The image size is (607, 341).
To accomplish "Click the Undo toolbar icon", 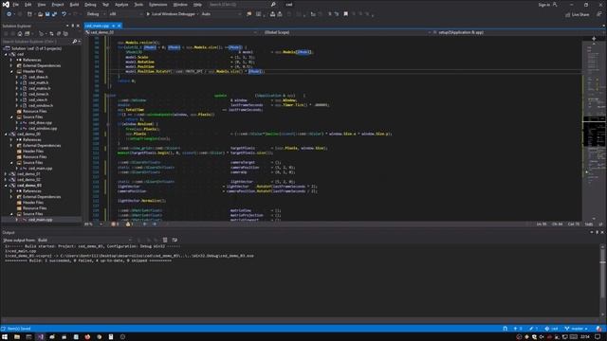I will pyautogui.click(x=64, y=14).
